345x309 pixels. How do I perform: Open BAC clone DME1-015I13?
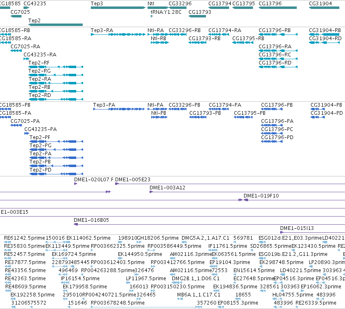(x=297, y=228)
